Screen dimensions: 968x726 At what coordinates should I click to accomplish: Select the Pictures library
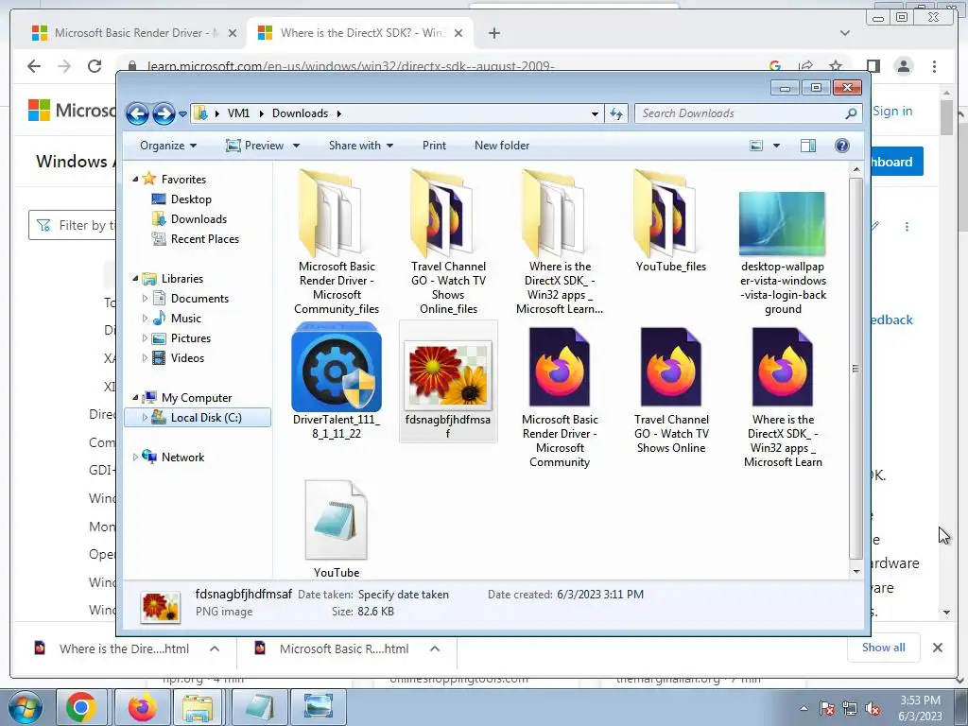coord(191,338)
